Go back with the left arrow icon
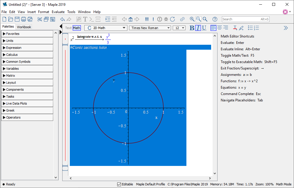Image resolution: width=294 pixels, height=188 pixels. [x=124, y=19]
